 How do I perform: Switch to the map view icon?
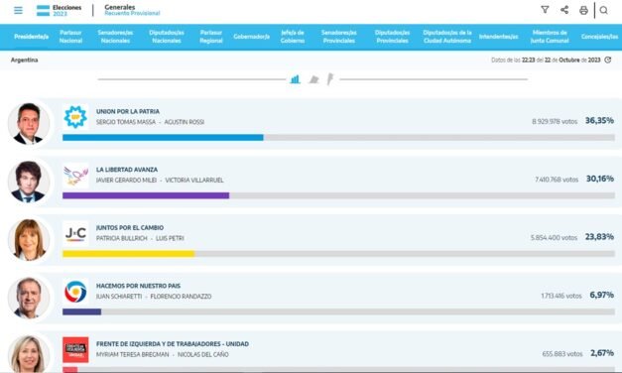pos(313,79)
